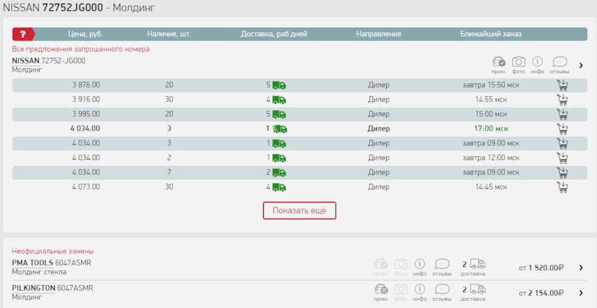Open the NISSAN brand link
This screenshot has width=597, height=308.
tap(25, 60)
